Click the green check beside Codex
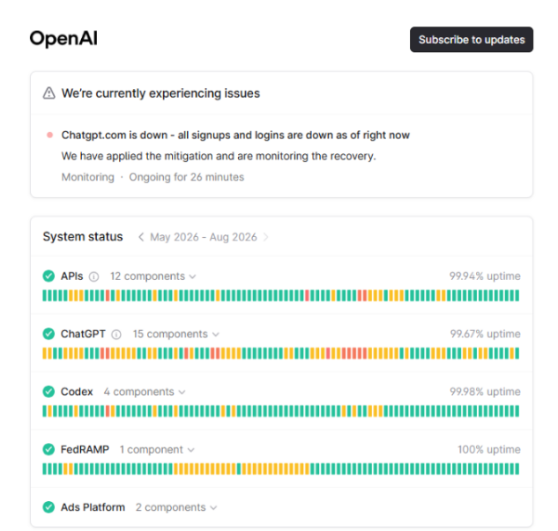The image size is (558, 531). (x=48, y=392)
